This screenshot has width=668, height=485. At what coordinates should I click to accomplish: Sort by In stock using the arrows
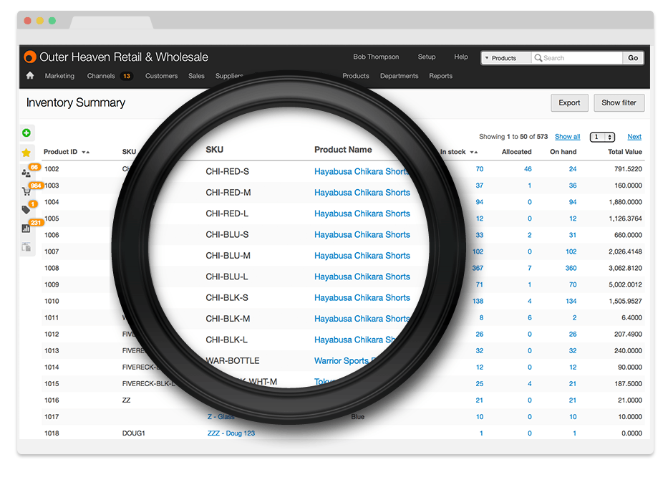(x=474, y=152)
